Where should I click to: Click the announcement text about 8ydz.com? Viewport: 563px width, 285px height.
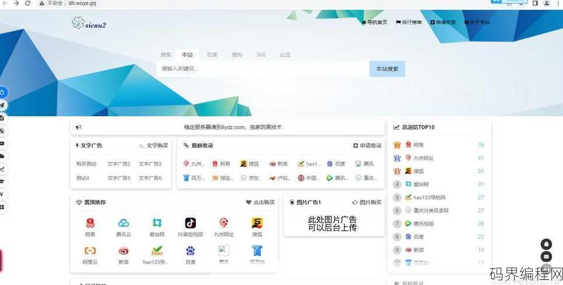(x=233, y=127)
